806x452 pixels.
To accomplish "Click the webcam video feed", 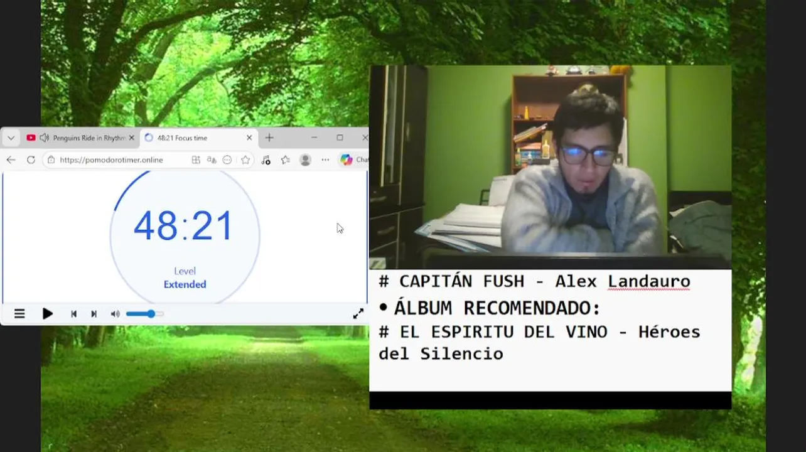I will pyautogui.click(x=551, y=167).
